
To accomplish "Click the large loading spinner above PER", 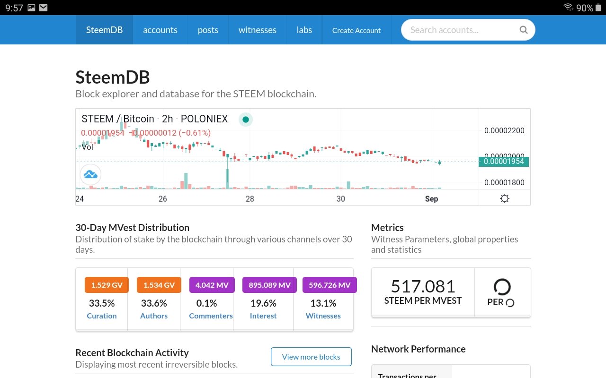I will [502, 287].
